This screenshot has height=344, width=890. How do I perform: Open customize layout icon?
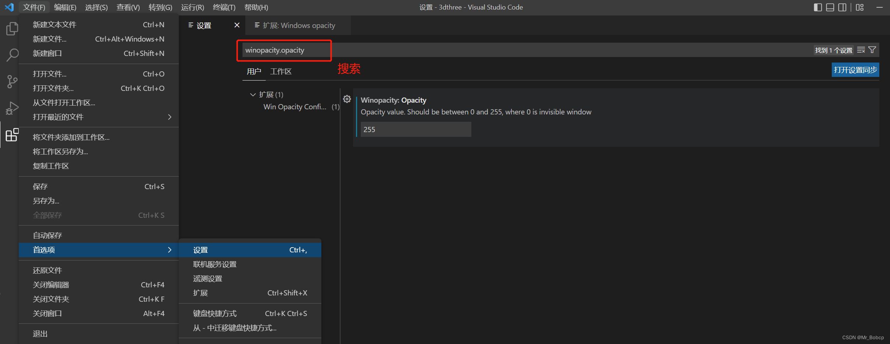point(859,7)
